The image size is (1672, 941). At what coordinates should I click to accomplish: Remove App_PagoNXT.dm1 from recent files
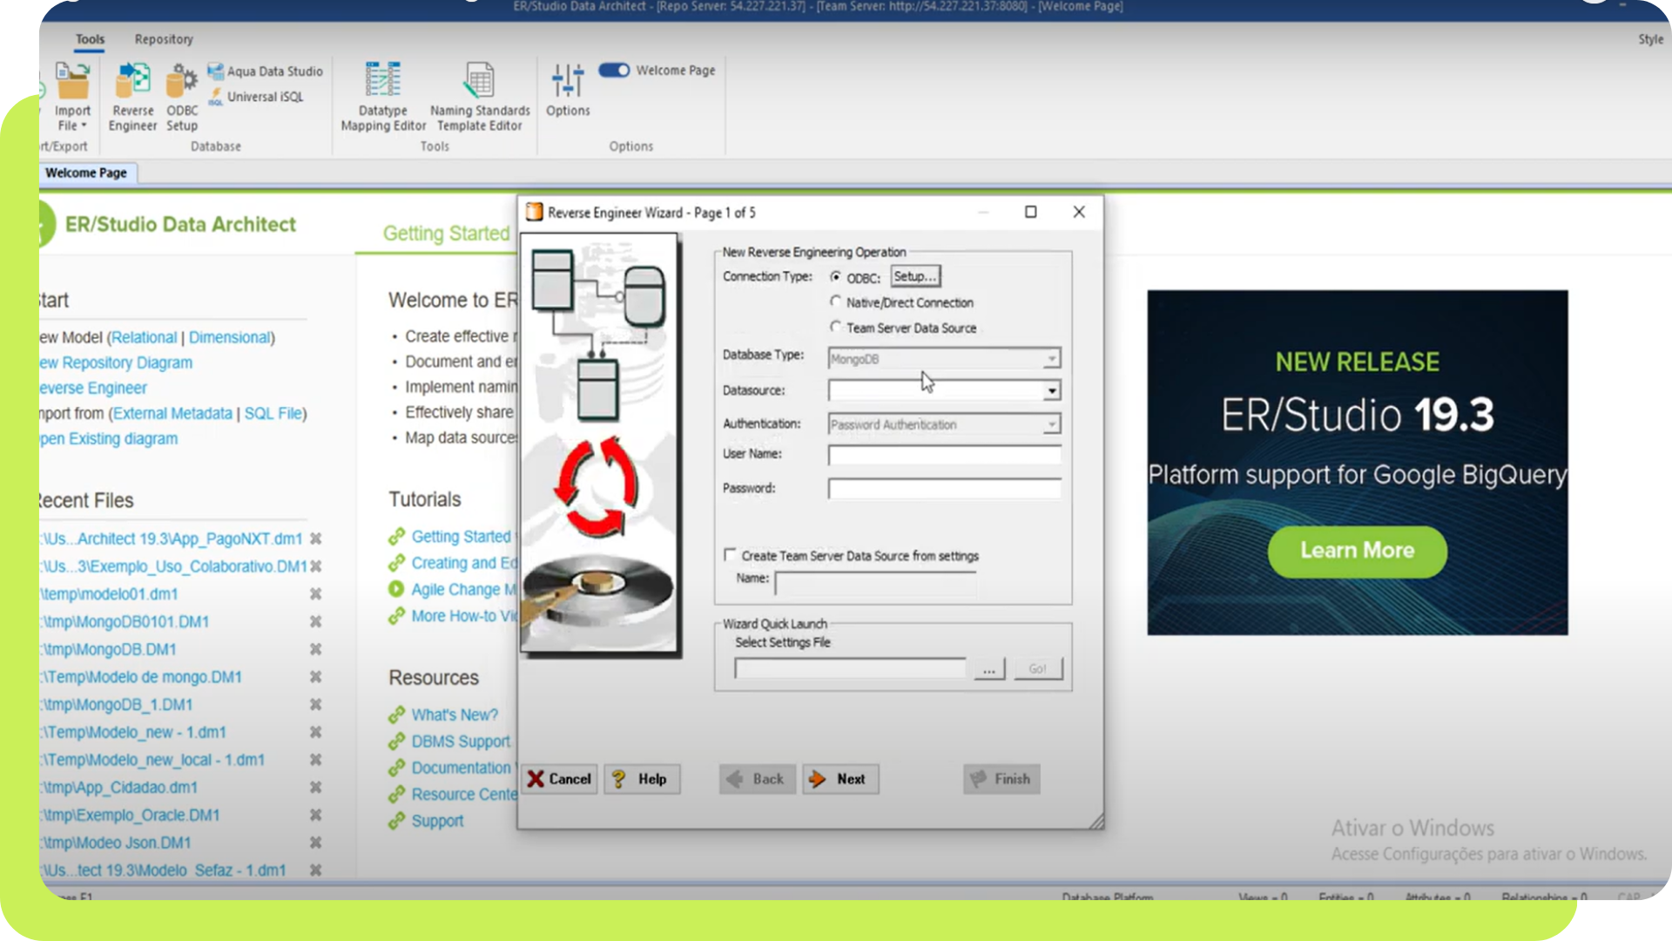pos(316,538)
